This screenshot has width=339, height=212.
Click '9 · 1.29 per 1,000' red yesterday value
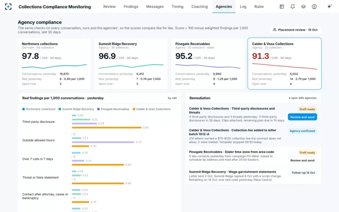pyautogui.click(x=225, y=79)
